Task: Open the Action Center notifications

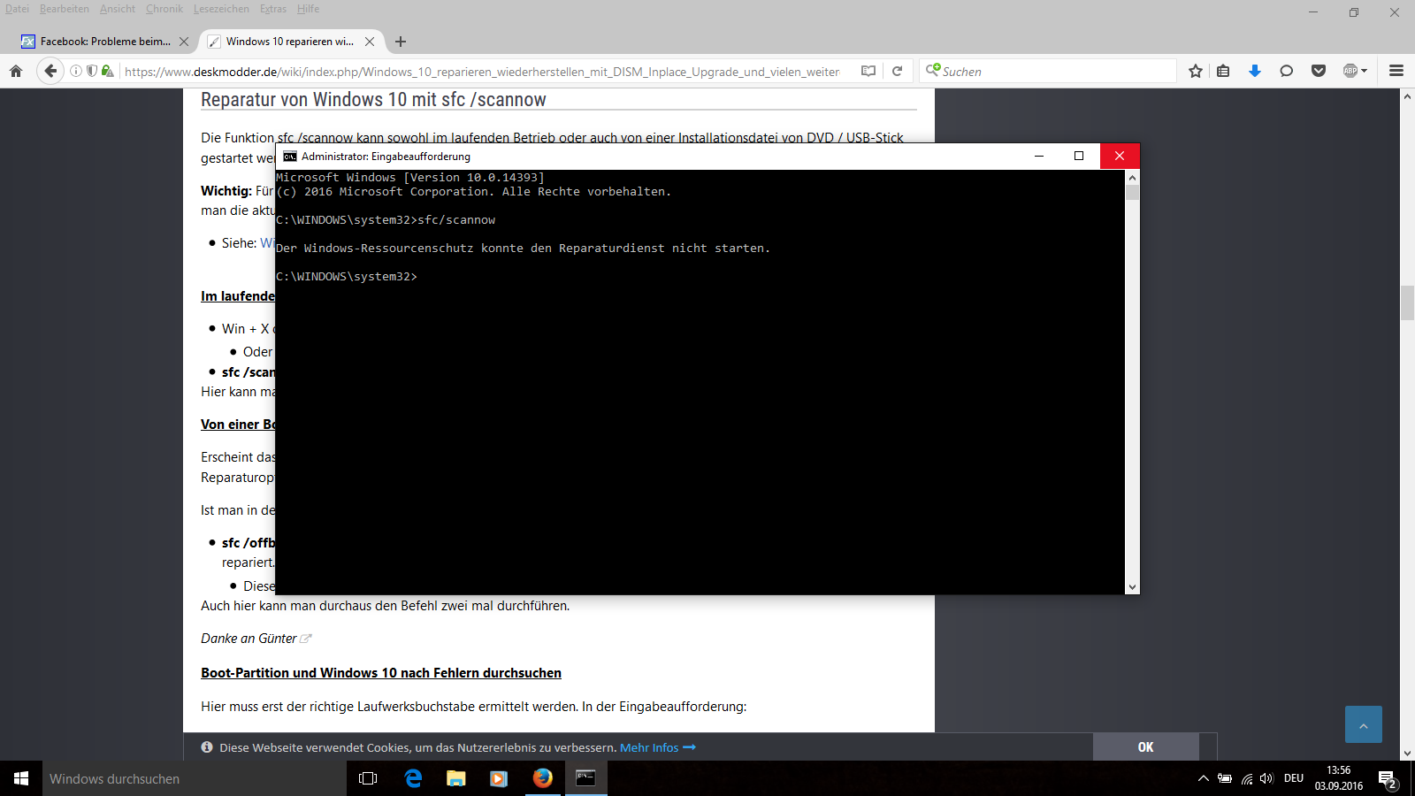Action: 1388,779
